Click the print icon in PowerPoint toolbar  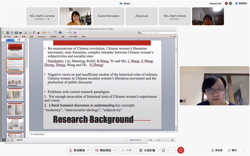[x=20, y=32]
